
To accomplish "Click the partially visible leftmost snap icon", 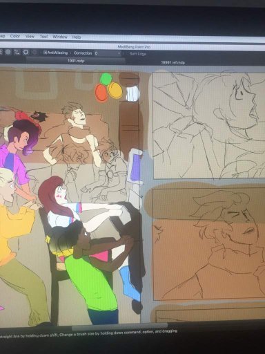I will [x=1, y=52].
